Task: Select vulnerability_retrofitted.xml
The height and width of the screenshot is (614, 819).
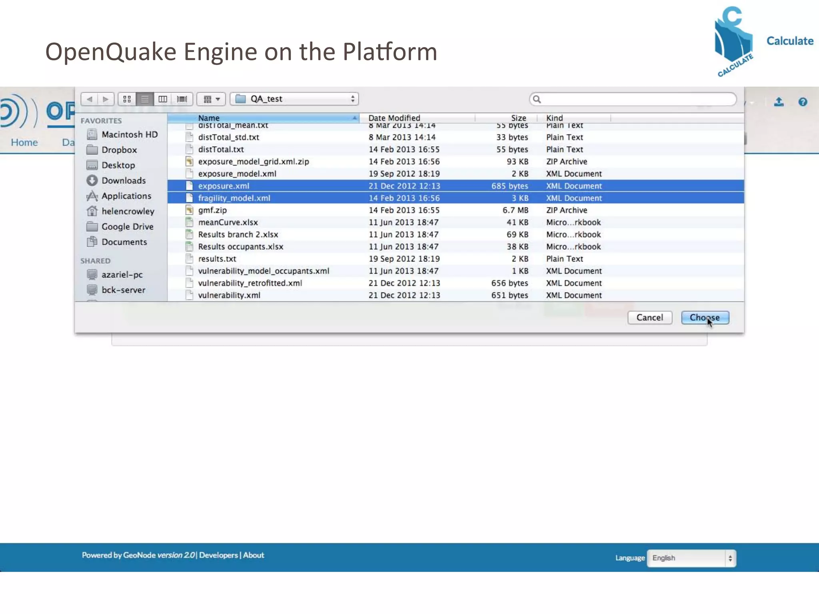Action: pyautogui.click(x=455, y=283)
